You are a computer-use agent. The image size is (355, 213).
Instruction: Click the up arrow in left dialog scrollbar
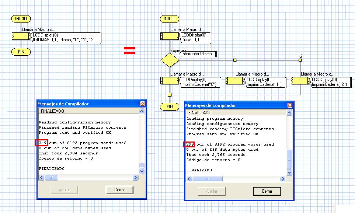click(x=142, y=111)
